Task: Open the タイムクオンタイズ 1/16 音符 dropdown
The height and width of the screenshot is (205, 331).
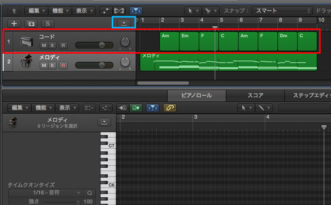Action: pos(46,193)
